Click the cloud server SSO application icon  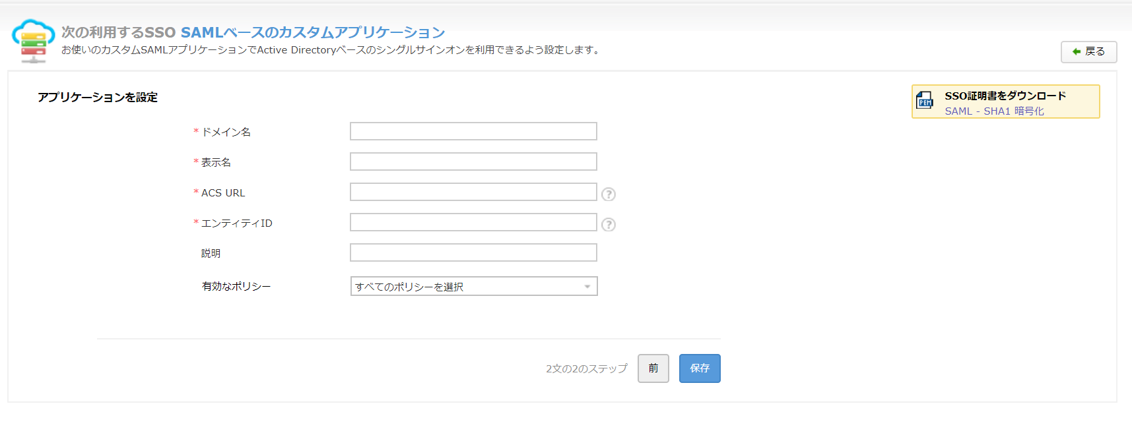point(33,41)
